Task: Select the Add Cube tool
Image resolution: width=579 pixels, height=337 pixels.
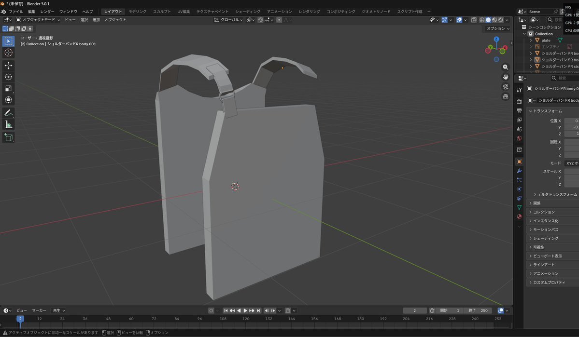Action: (x=8, y=137)
